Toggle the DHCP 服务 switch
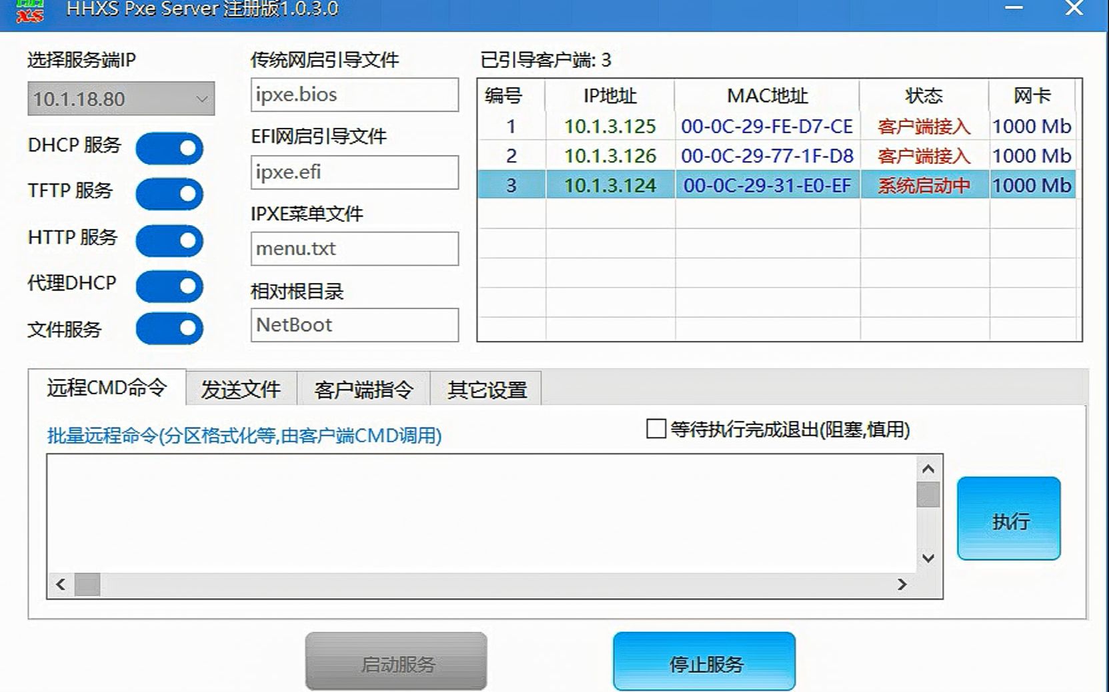The width and height of the screenshot is (1109, 692). click(169, 149)
